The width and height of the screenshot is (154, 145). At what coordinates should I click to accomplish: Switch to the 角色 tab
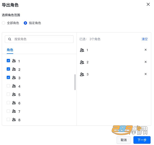(10, 50)
